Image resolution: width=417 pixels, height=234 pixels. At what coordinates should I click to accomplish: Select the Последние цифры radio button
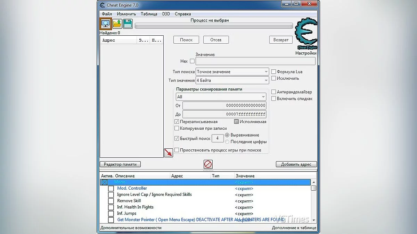(x=227, y=142)
